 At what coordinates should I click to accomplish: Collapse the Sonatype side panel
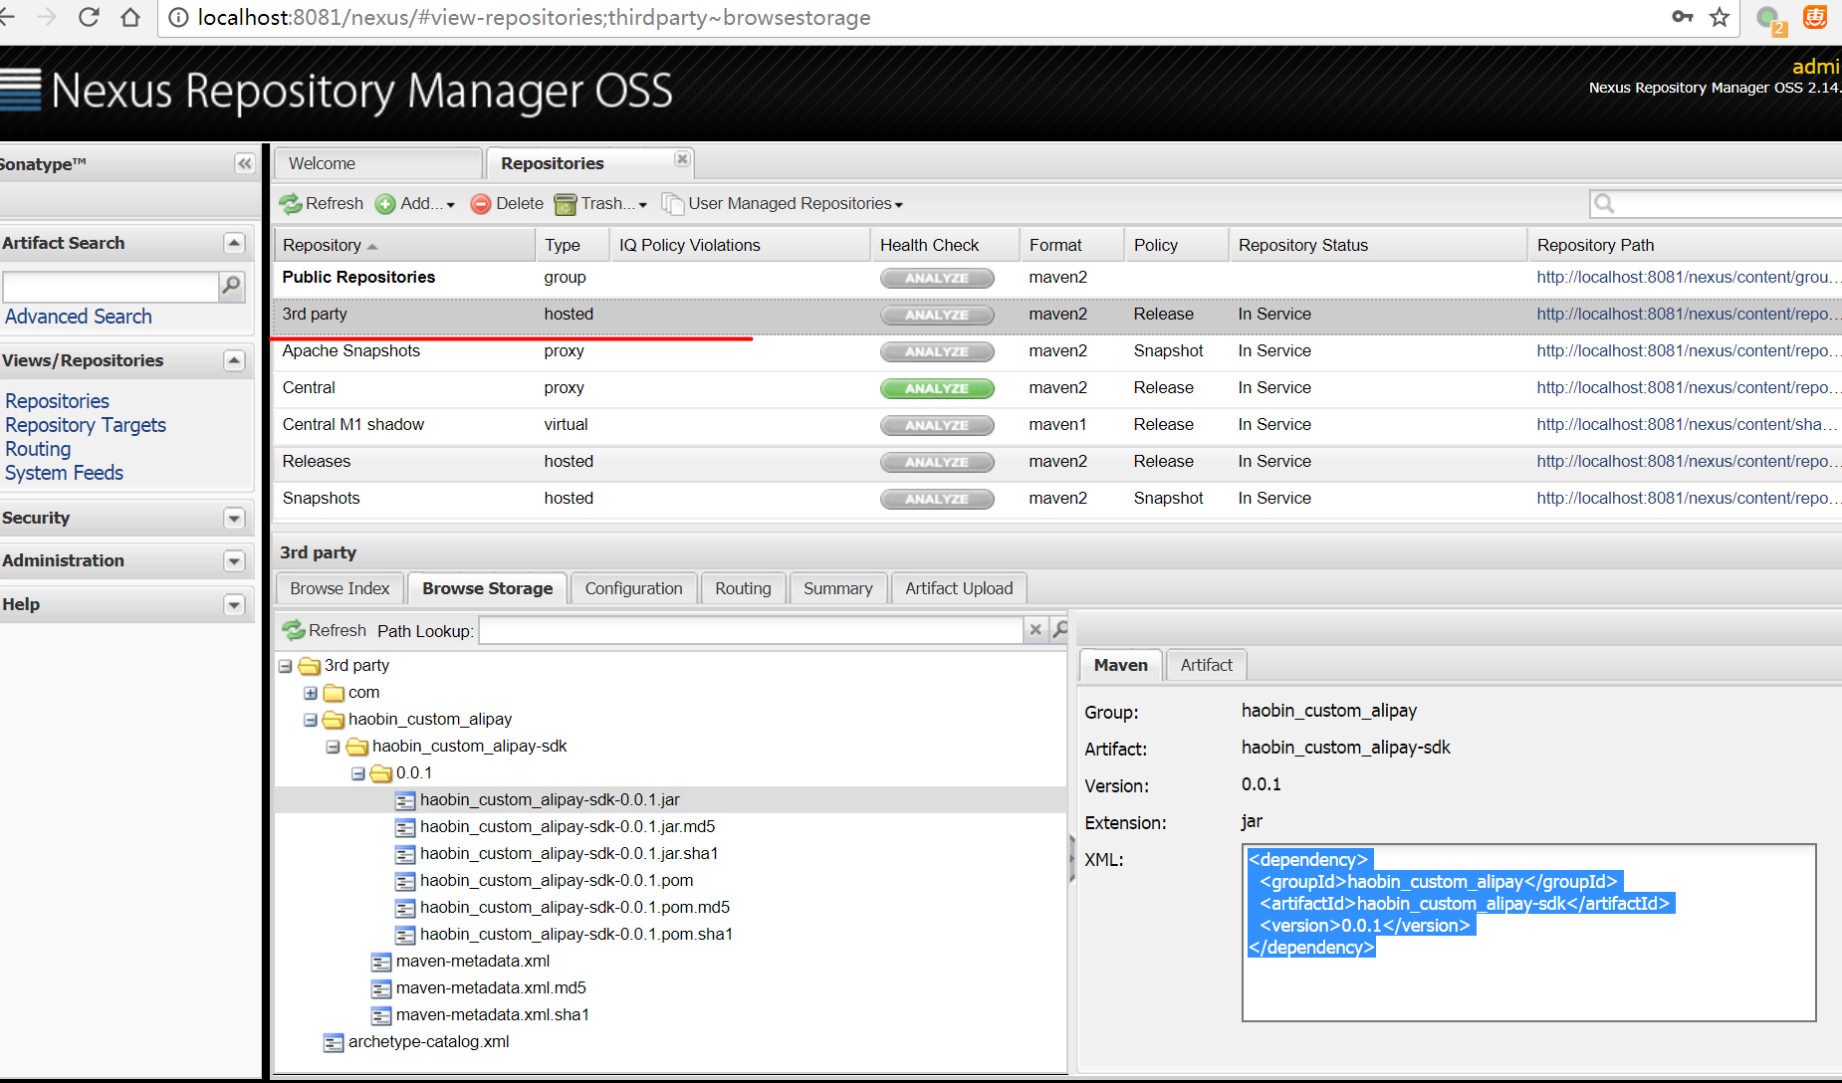click(x=244, y=163)
